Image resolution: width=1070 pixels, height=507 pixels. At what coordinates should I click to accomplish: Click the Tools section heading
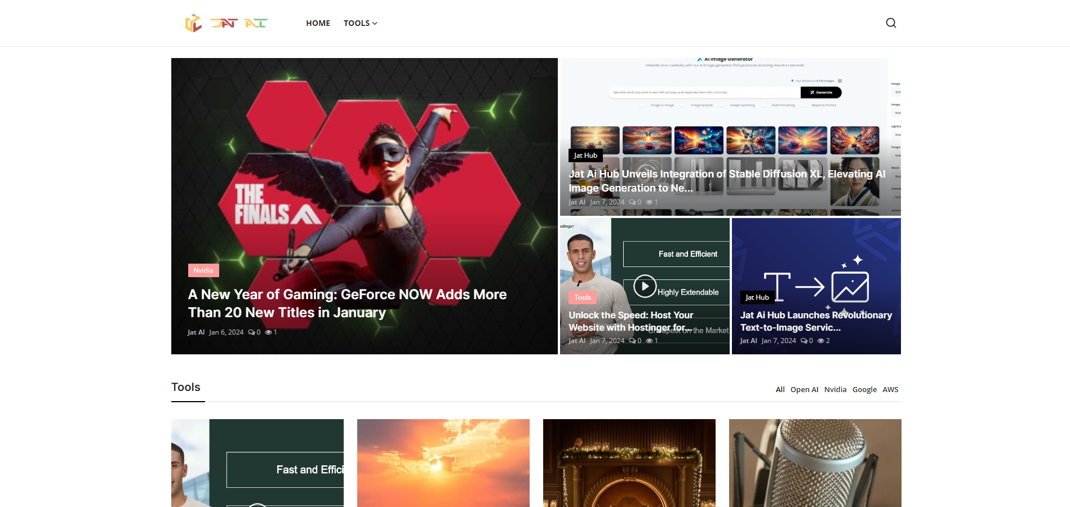click(186, 387)
